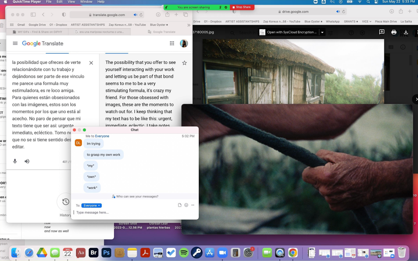Open translation History

pos(66,202)
